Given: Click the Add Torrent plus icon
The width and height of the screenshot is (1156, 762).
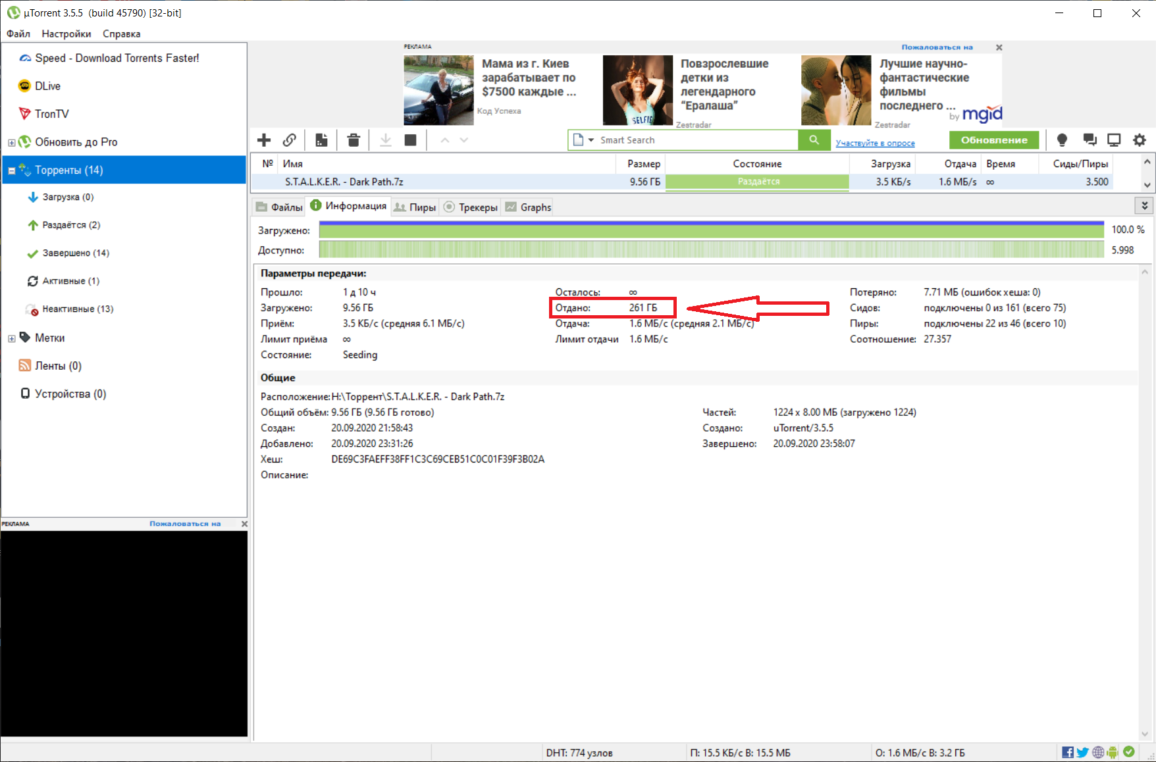Looking at the screenshot, I should pyautogui.click(x=264, y=140).
